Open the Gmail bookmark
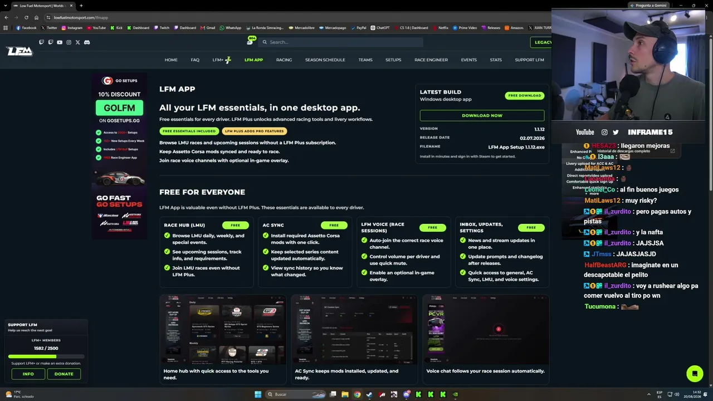The image size is (713, 401). 208,28
